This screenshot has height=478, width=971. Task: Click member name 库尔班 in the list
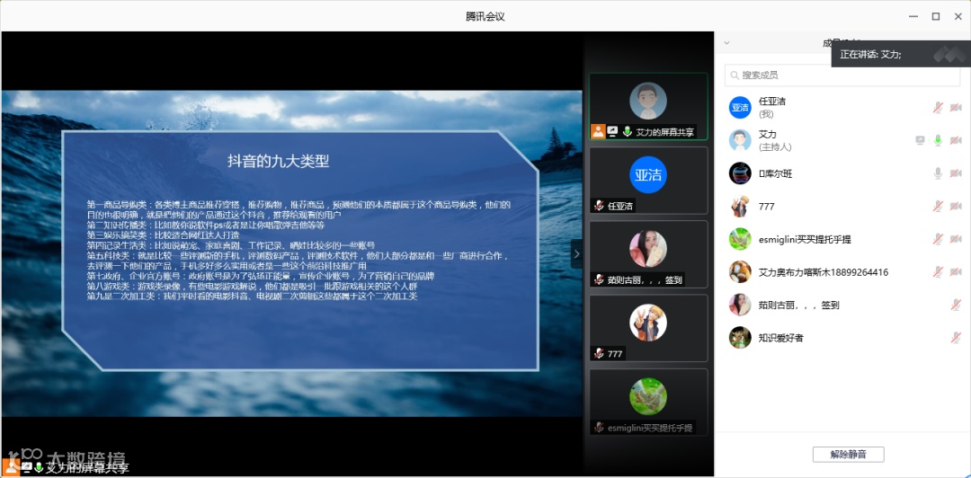coord(775,174)
